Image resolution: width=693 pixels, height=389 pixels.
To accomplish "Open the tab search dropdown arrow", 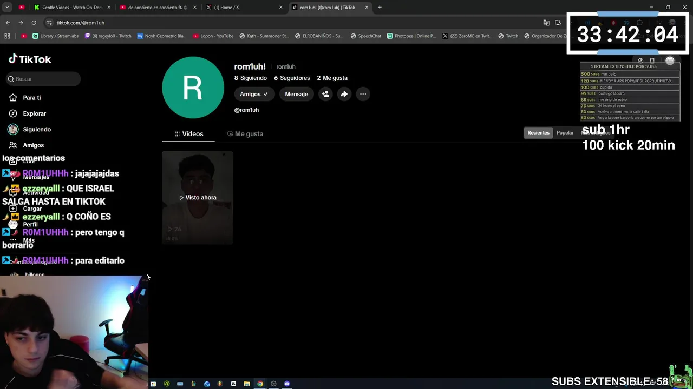I will coord(7,8).
